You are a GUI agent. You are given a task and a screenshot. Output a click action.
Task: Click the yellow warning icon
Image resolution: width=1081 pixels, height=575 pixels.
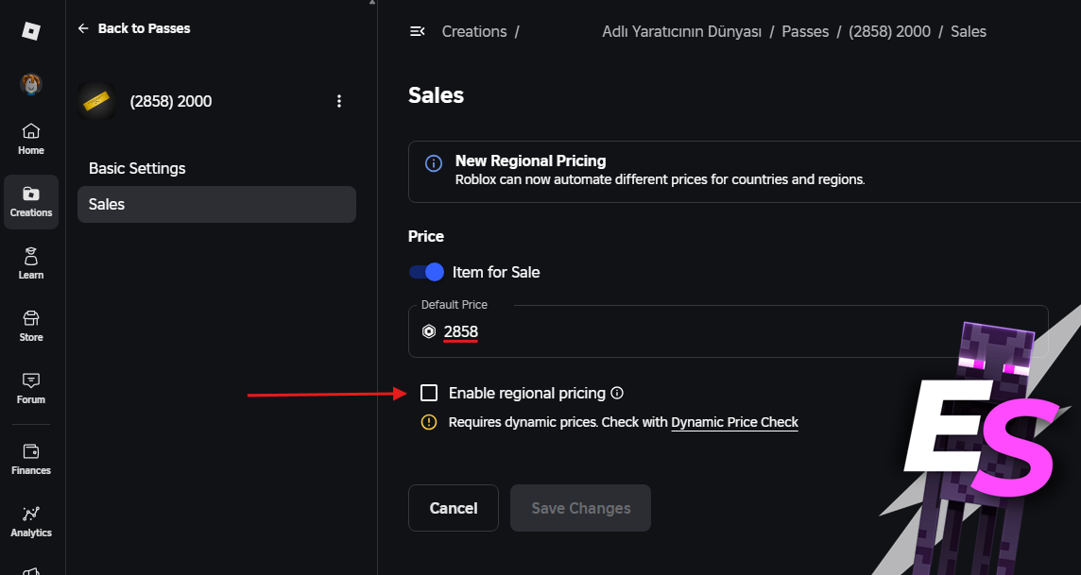click(429, 422)
